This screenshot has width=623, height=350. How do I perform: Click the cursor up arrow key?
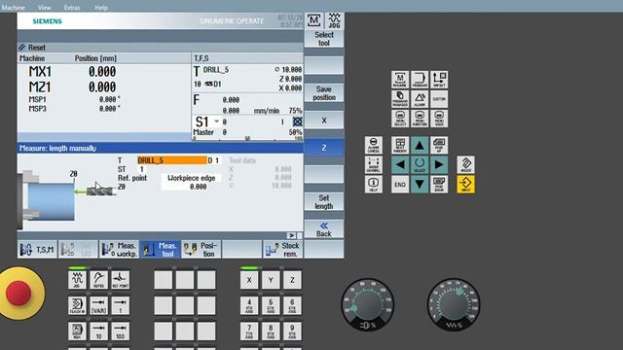pos(420,145)
